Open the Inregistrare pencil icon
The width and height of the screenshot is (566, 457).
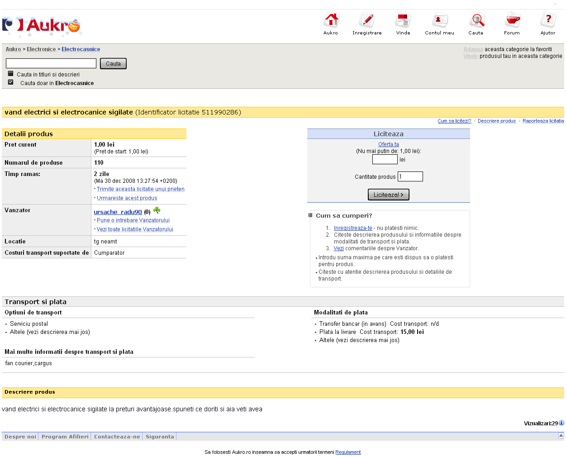pyautogui.click(x=367, y=21)
